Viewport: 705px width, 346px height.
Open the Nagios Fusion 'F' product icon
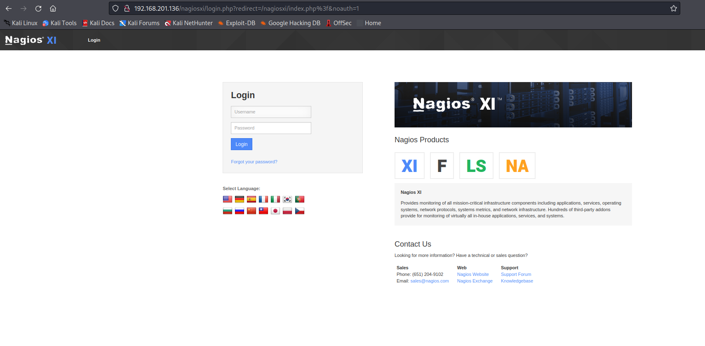(442, 166)
